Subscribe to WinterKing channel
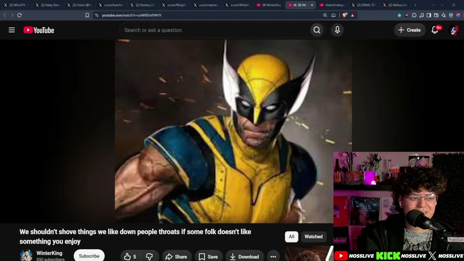The width and height of the screenshot is (464, 261). tap(89, 256)
